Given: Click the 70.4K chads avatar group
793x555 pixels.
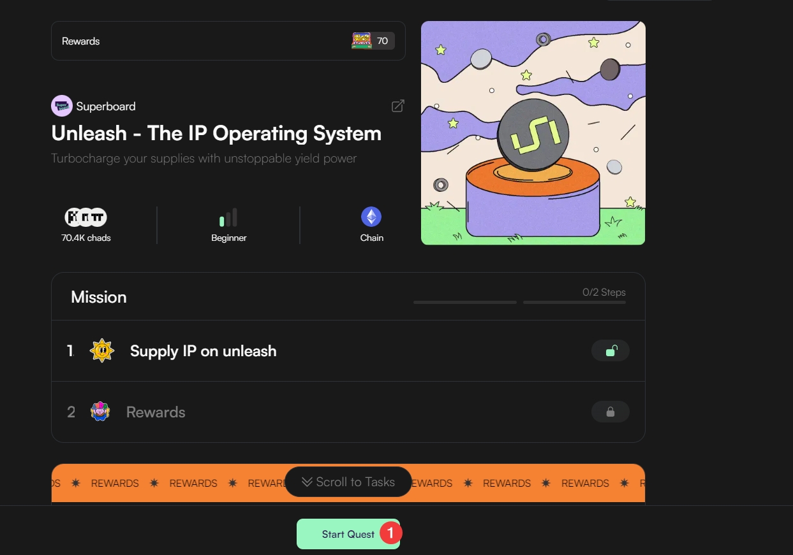Looking at the screenshot, I should point(86,217).
